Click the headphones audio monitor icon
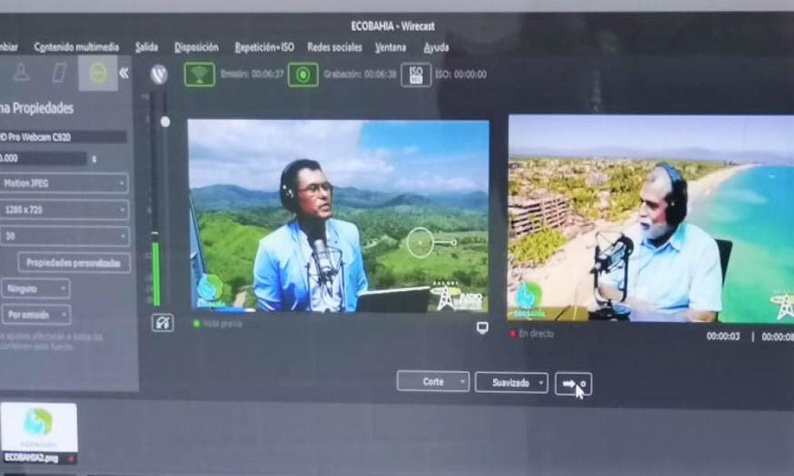Image resolution: width=794 pixels, height=476 pixels. coord(162,323)
